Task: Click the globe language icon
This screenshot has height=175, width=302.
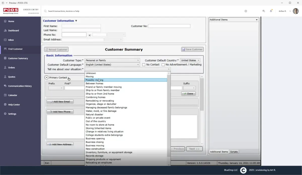Action: coord(246,11)
